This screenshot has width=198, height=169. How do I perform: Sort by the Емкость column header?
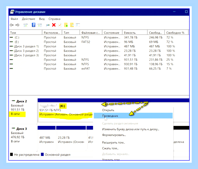[x=135, y=33]
